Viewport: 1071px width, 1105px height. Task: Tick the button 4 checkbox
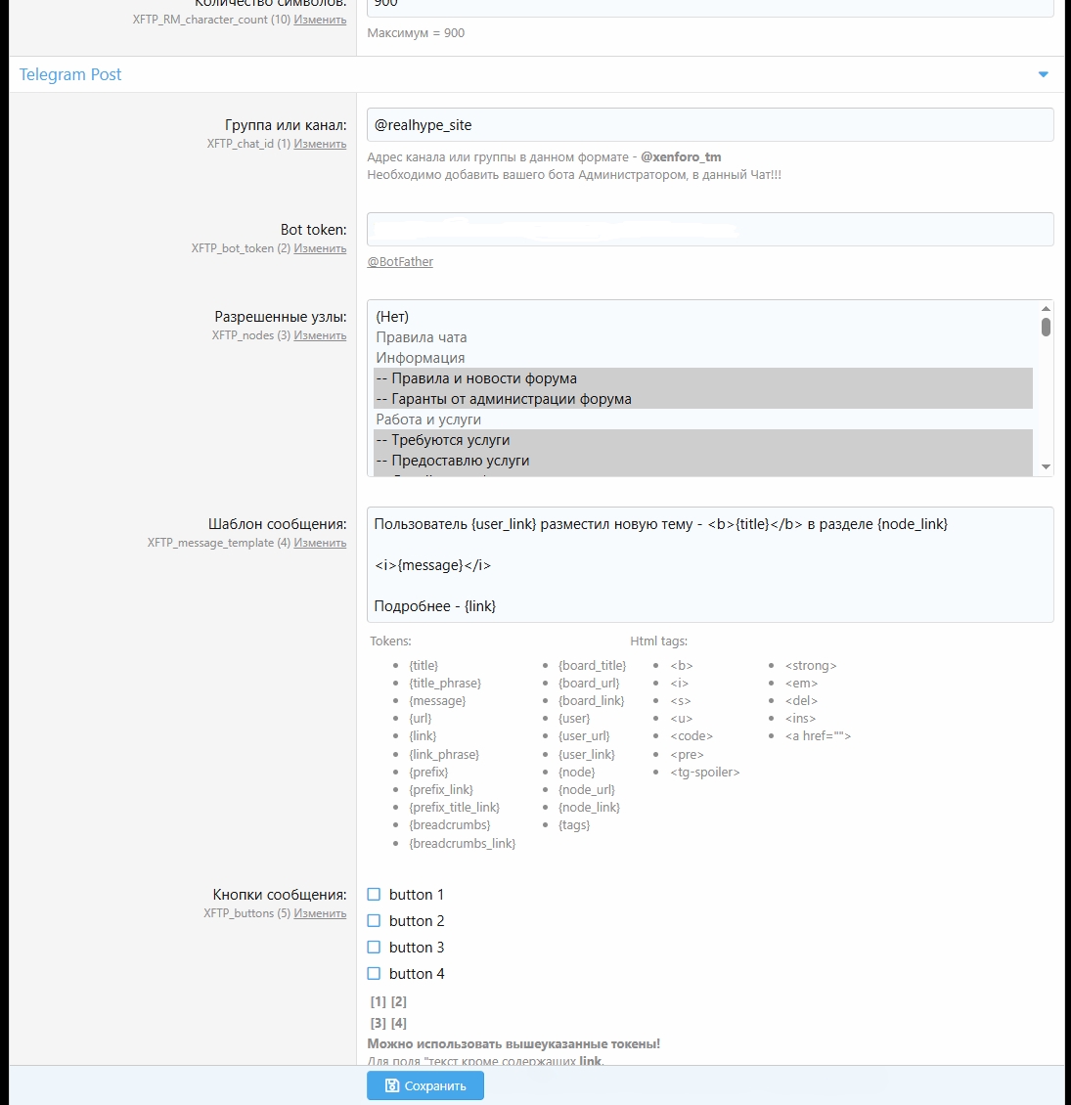(x=374, y=973)
